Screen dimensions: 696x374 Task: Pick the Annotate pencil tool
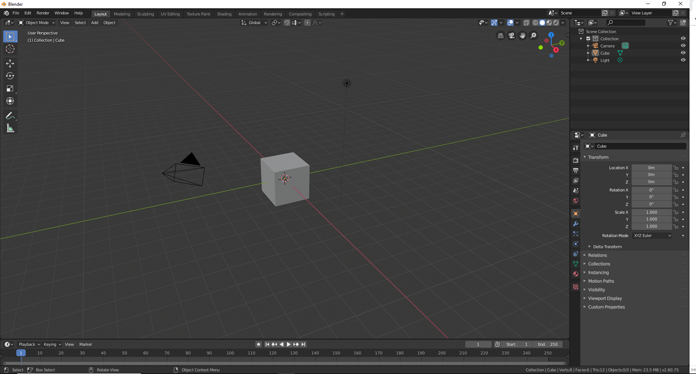(10, 116)
